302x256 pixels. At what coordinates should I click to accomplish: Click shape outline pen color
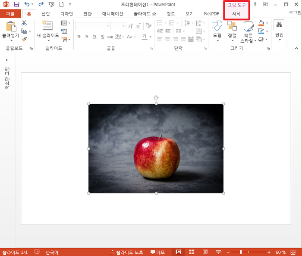point(261,31)
